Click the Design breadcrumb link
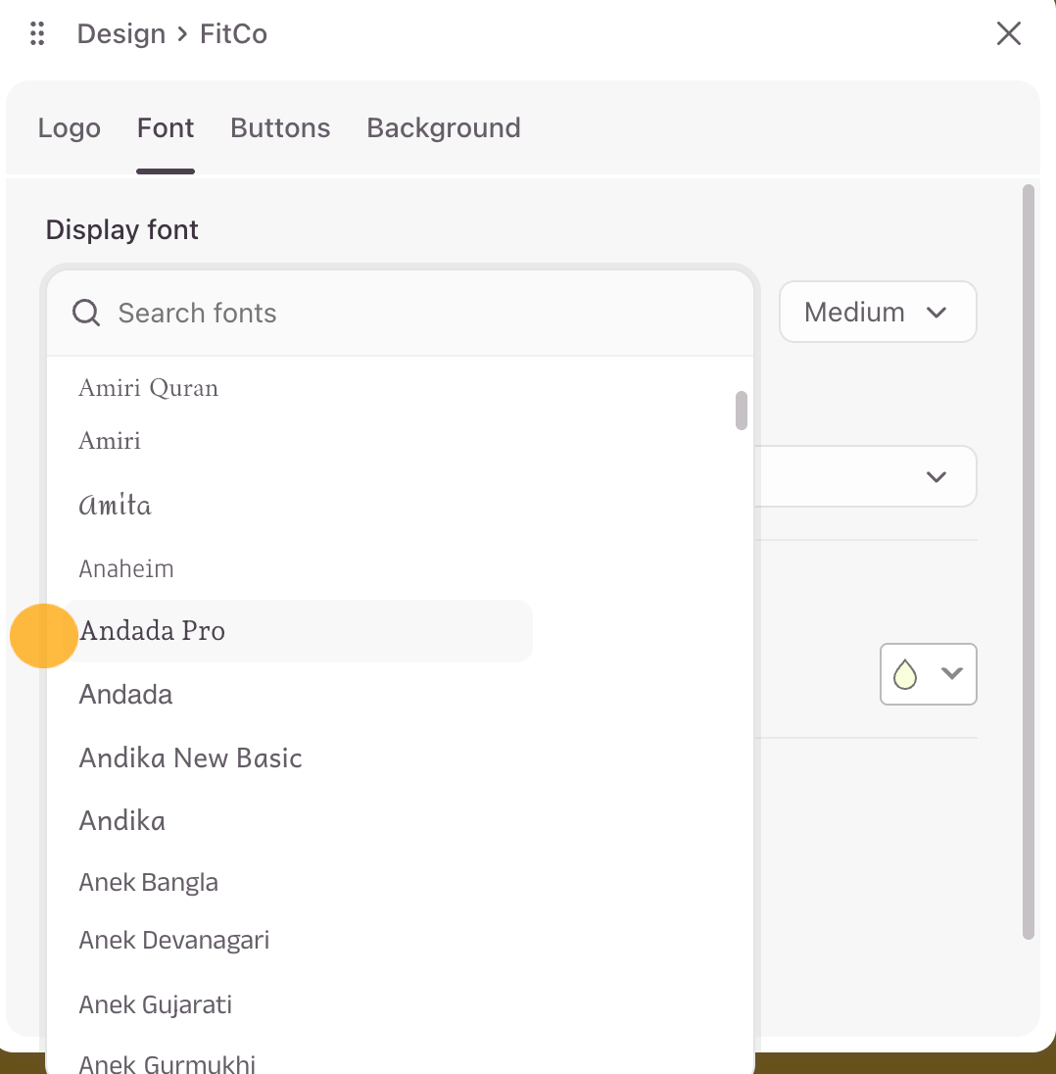Image resolution: width=1056 pixels, height=1074 pixels. [121, 33]
